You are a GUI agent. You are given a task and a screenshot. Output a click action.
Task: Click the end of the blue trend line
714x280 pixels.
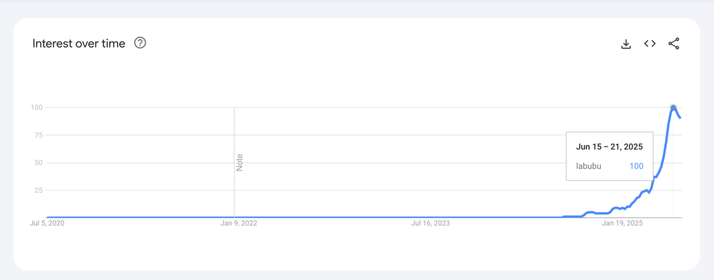pos(680,118)
